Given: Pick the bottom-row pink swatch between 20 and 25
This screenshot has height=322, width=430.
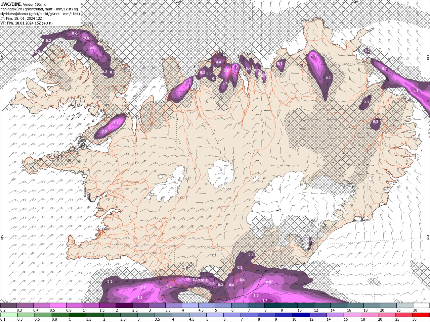Looking at the screenshot, I should [387, 315].
